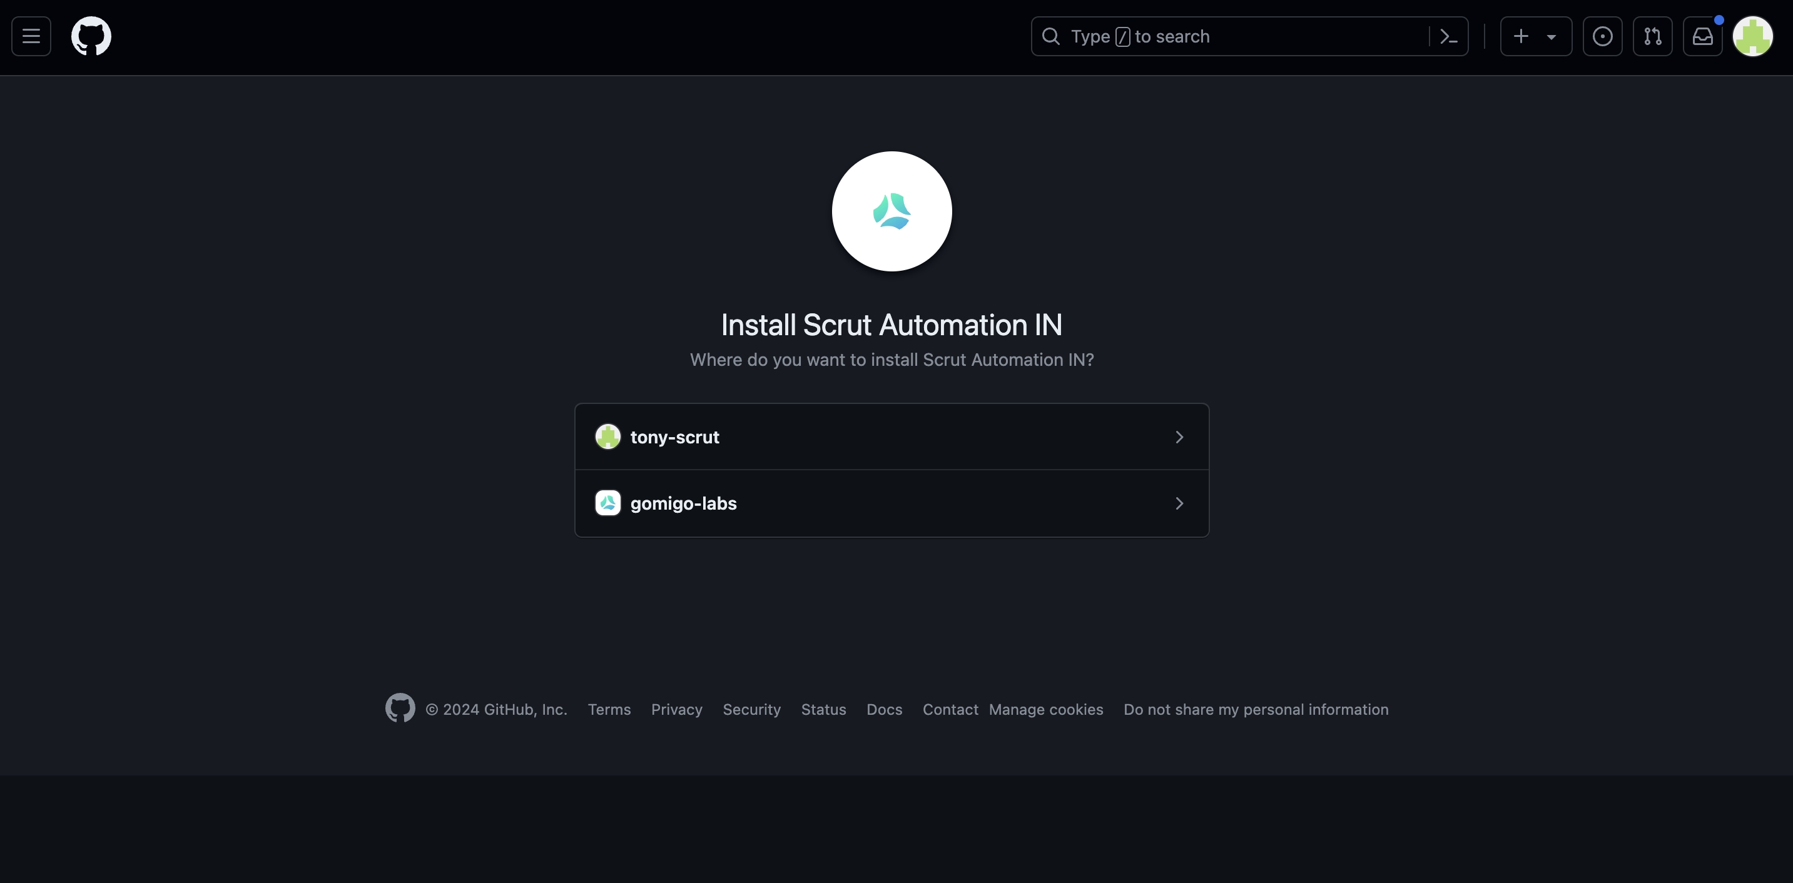This screenshot has width=1793, height=883.
Task: Click 'Do not share my personal information'
Action: (x=1256, y=710)
